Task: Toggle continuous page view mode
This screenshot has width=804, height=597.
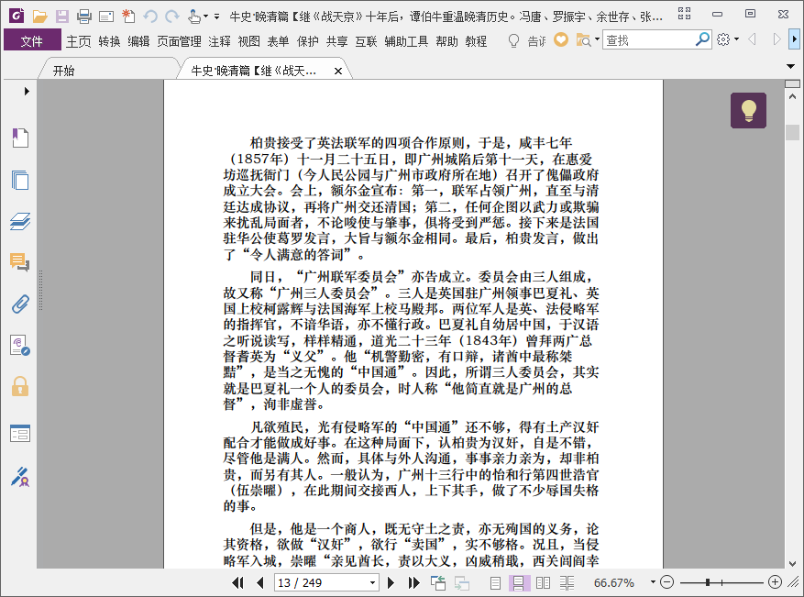Action: [518, 582]
